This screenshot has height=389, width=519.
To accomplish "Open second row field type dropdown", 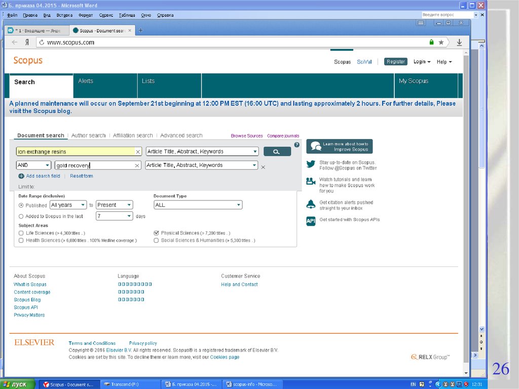I will pyautogui.click(x=201, y=165).
